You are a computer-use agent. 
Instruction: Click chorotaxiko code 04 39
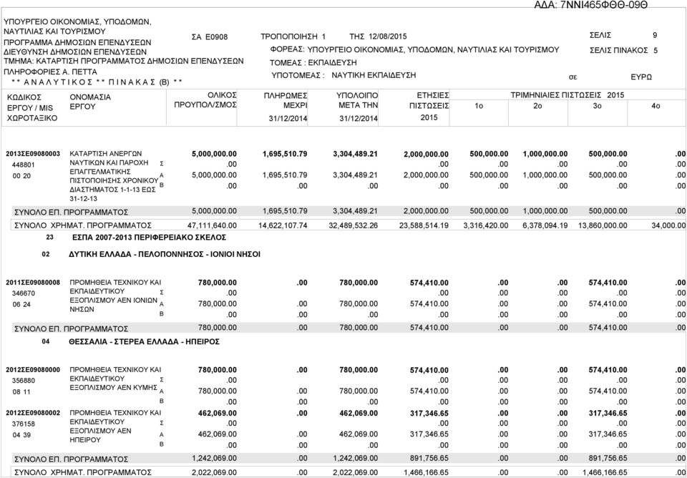[21, 435]
